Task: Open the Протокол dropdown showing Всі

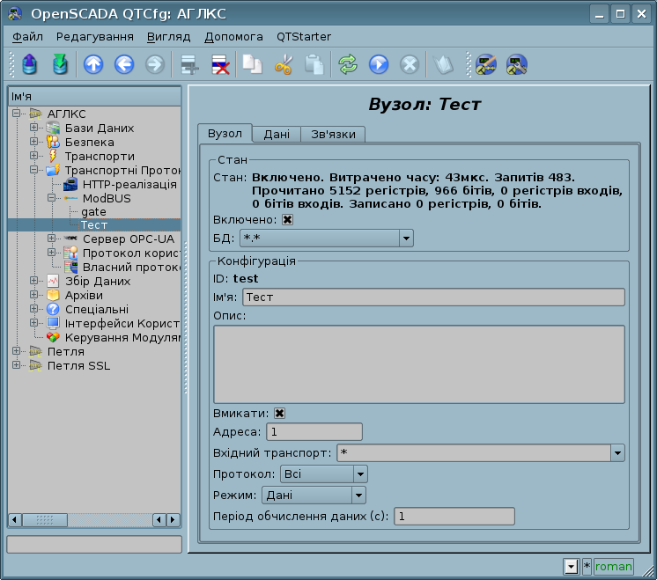Action: coord(324,474)
